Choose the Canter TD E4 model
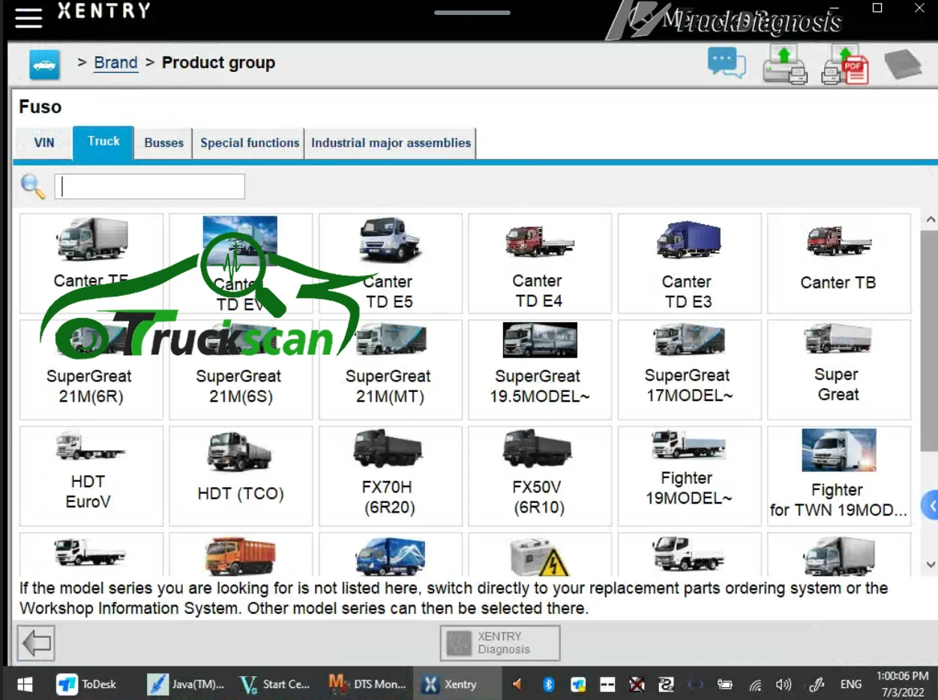The height and width of the screenshot is (700, 938). coord(540,263)
